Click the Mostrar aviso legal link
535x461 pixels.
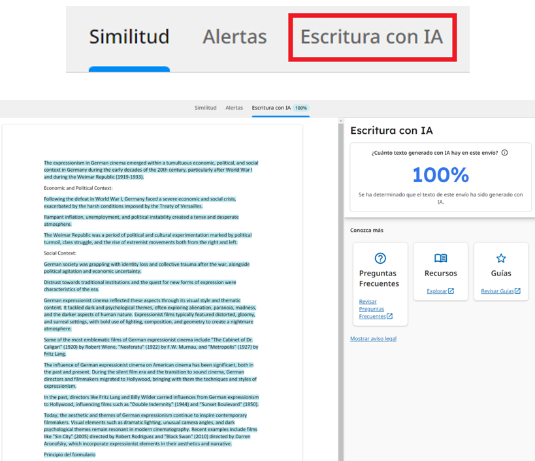click(x=373, y=338)
